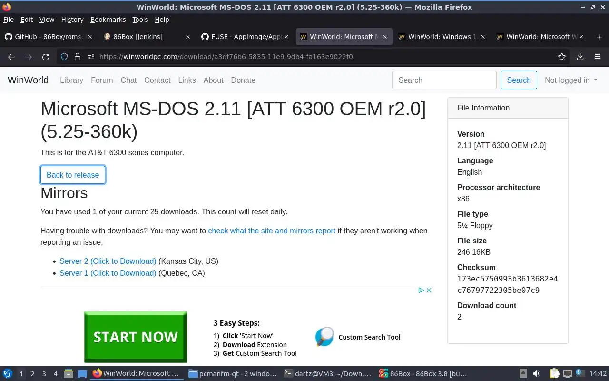Open the Bookmarks menu
609x381 pixels.
(x=108, y=20)
